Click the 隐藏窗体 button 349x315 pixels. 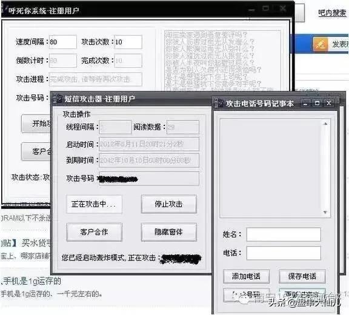(168, 232)
